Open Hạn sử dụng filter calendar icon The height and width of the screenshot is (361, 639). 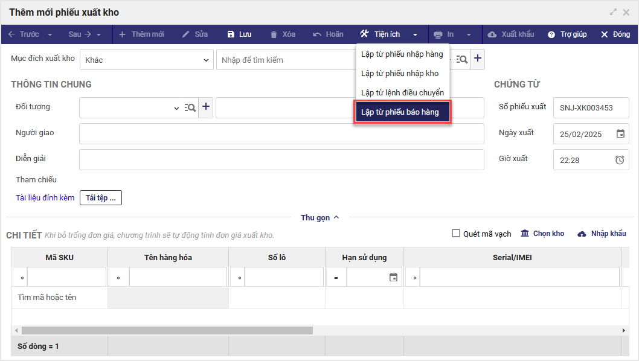(x=393, y=278)
